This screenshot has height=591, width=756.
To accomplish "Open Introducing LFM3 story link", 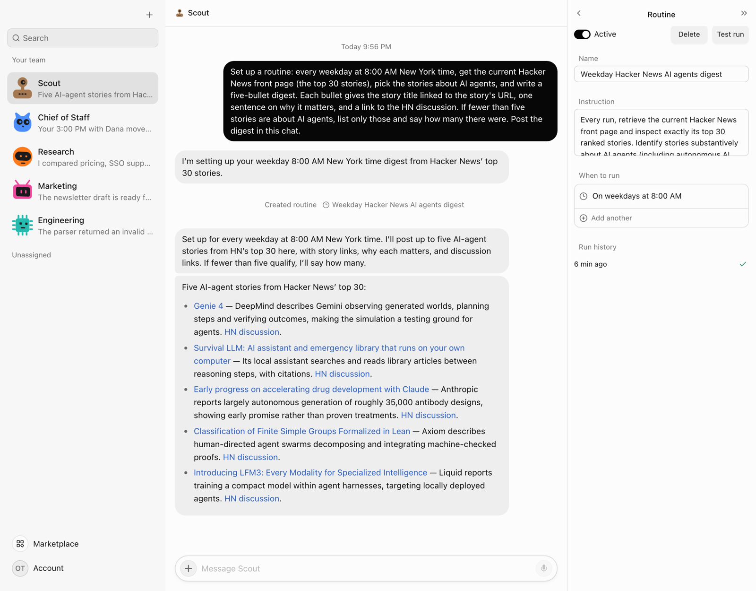I will point(310,472).
